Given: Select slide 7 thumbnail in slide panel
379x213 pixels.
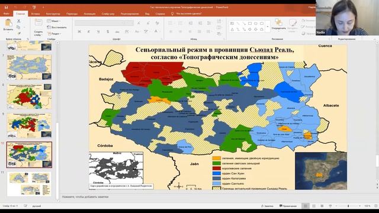Looking at the screenshot, I should click(29, 67).
